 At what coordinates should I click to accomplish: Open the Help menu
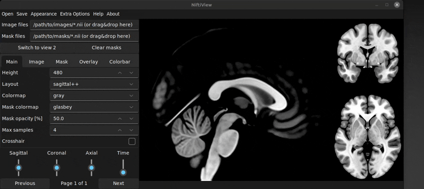pyautogui.click(x=98, y=14)
